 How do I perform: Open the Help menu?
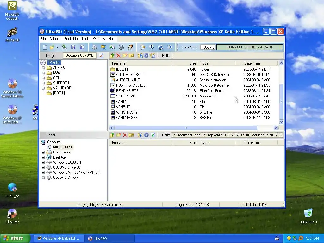112,39
